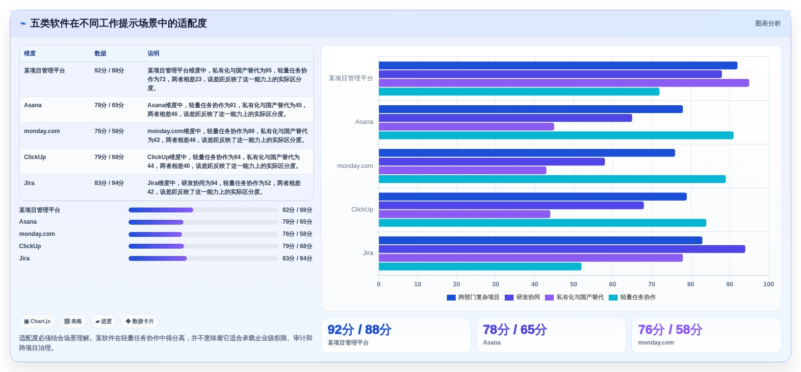Click the Asana description text in the table

228,110
